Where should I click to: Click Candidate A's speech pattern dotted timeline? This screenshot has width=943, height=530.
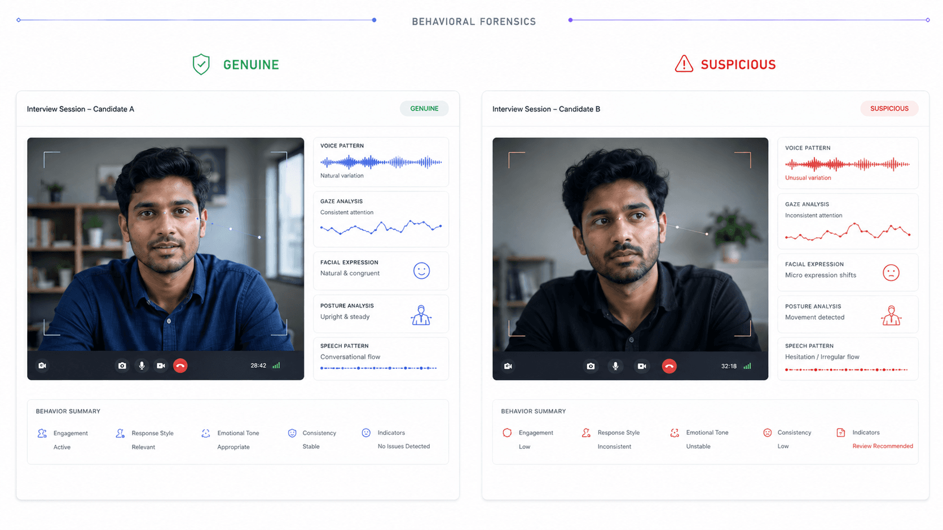point(379,368)
